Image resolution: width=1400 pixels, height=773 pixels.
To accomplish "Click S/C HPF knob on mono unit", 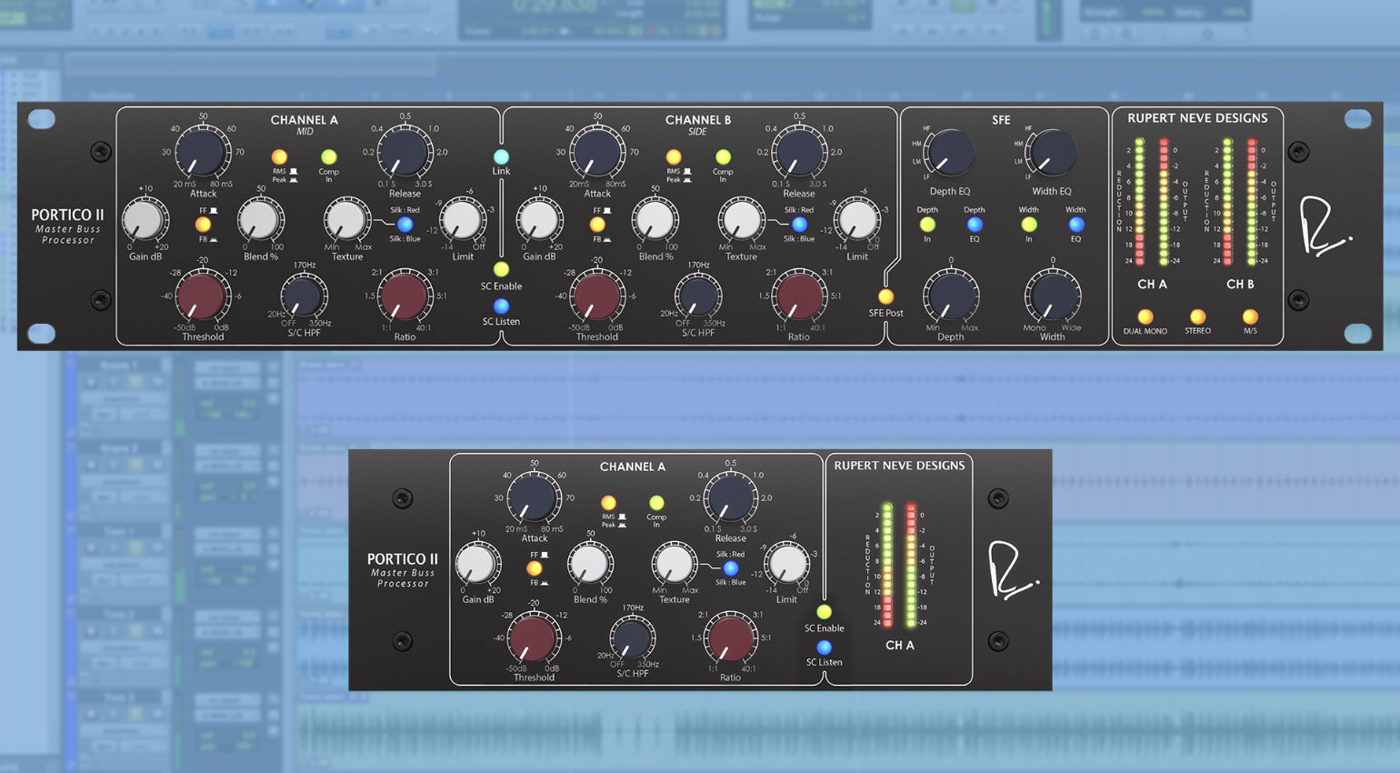I will coord(632,638).
